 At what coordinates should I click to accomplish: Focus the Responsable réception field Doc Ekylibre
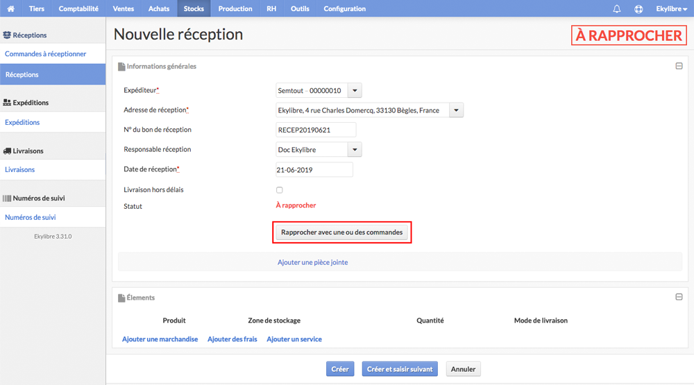[312, 150]
